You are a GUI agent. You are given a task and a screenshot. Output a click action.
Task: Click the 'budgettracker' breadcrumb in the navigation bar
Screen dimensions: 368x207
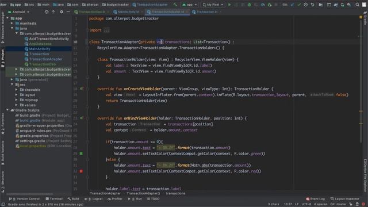coord(115,5)
